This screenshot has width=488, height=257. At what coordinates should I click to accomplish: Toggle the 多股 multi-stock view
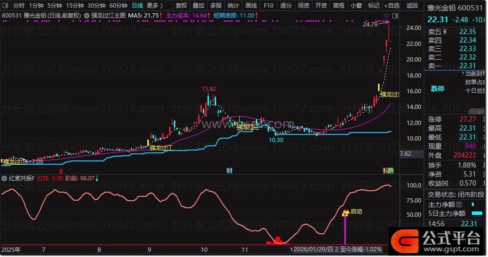click(x=216, y=6)
